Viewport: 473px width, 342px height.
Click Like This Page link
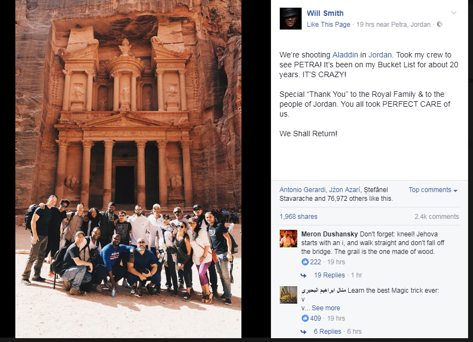[x=328, y=25]
